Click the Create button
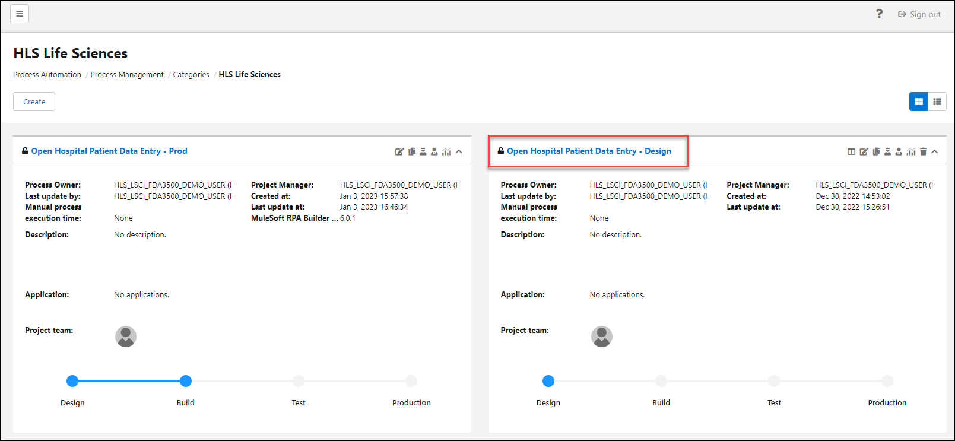 point(34,101)
